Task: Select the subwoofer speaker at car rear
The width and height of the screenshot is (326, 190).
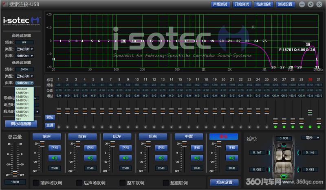Action: [284, 177]
